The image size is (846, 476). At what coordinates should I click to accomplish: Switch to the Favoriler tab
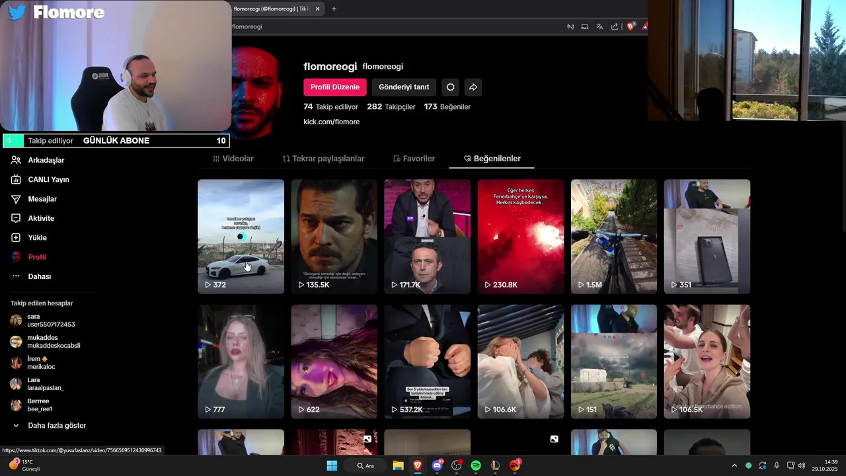coord(414,159)
